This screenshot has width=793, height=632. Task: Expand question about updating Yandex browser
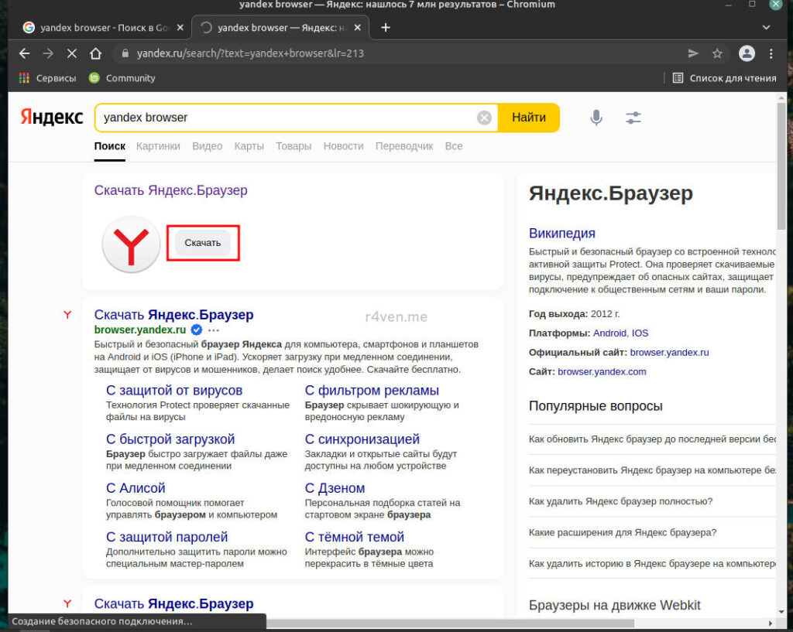(x=652, y=439)
